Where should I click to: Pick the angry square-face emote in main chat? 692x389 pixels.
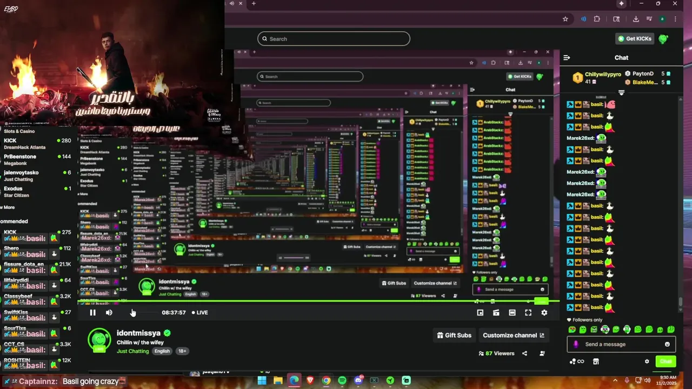[594, 330]
